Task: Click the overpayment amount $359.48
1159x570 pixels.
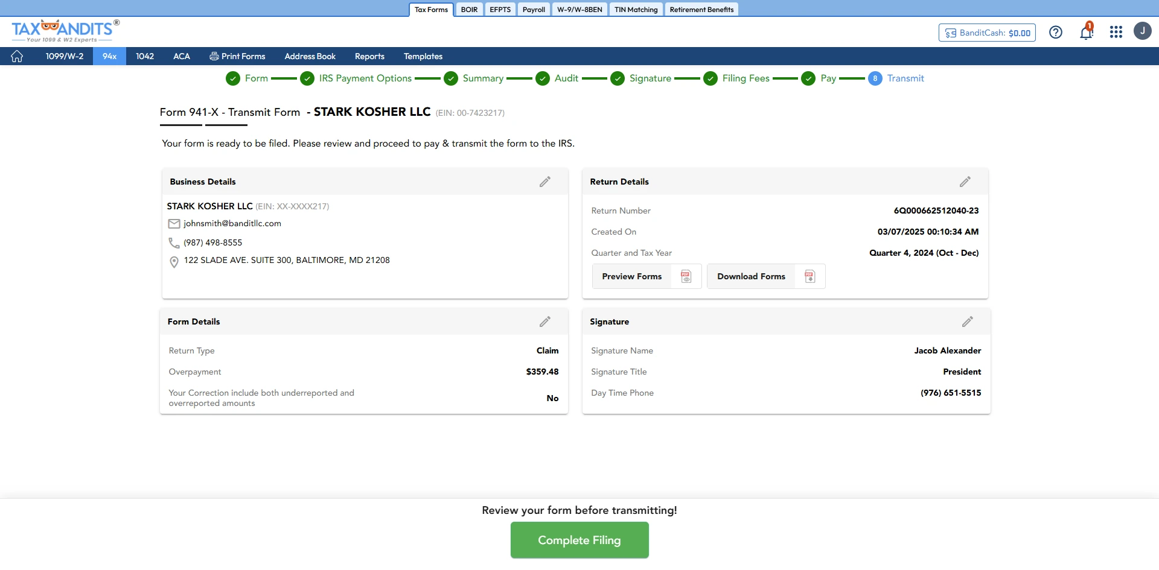Action: click(x=542, y=372)
